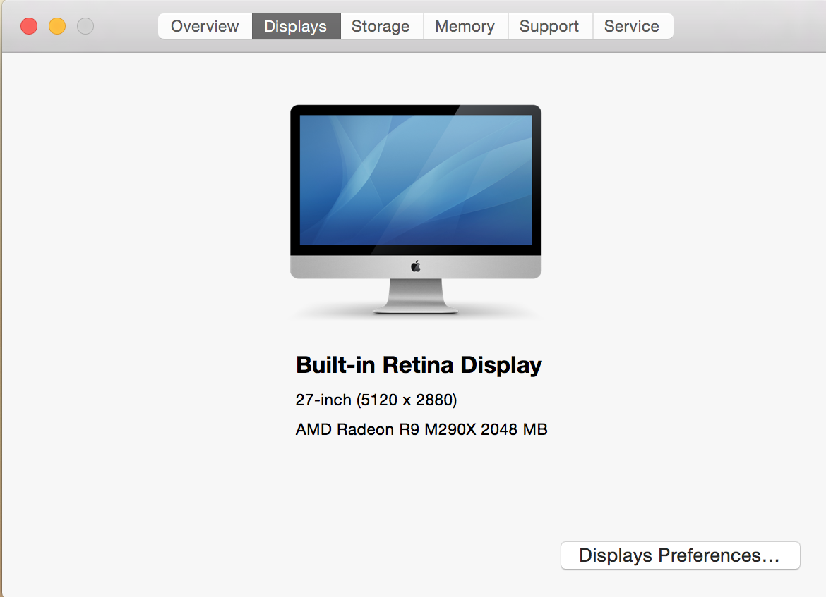Close the window with the red button
The height and width of the screenshot is (597, 826).
tap(29, 26)
